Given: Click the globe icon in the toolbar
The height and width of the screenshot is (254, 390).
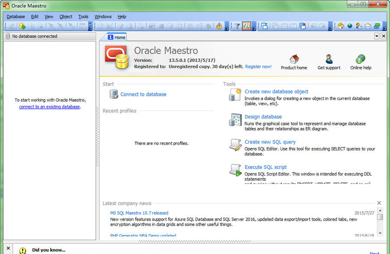Looking at the screenshot, I should click(350, 26).
